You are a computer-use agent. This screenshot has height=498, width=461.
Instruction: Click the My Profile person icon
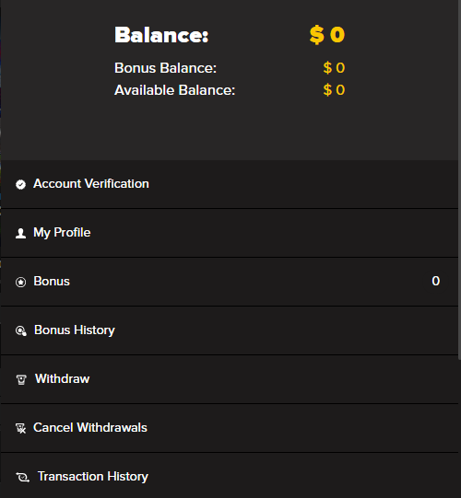click(20, 233)
